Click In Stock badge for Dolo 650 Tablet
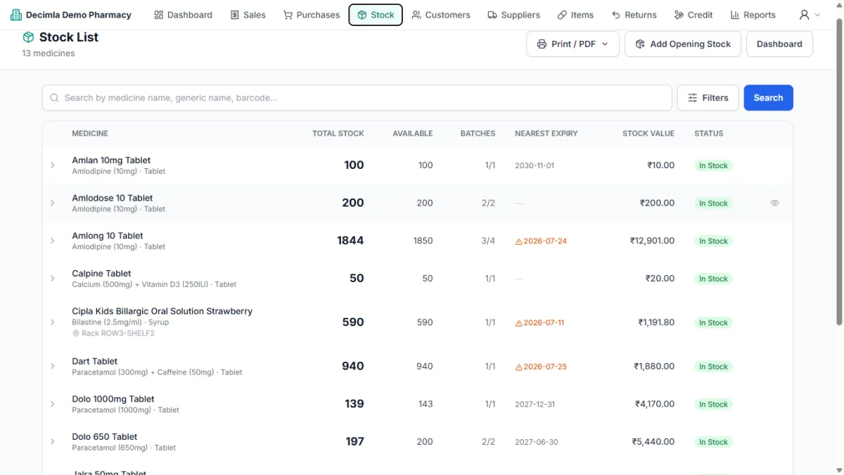Viewport: 844px width, 475px height. pyautogui.click(x=713, y=442)
